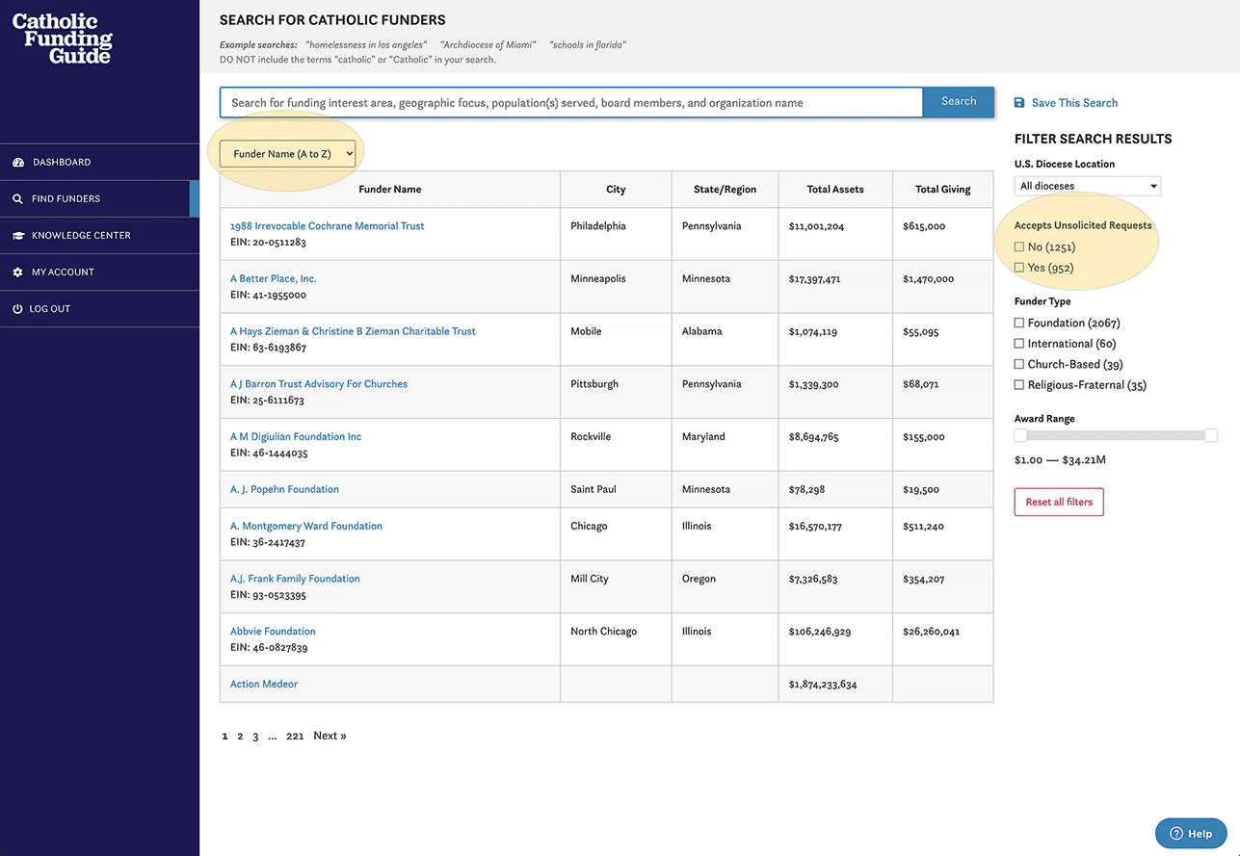
Task: Check the Religious-Fraternal (35) filter
Action: (1018, 384)
